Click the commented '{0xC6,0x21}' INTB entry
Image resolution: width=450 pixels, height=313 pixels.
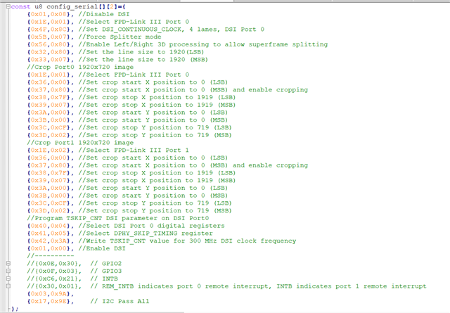pyautogui.click(x=54, y=279)
